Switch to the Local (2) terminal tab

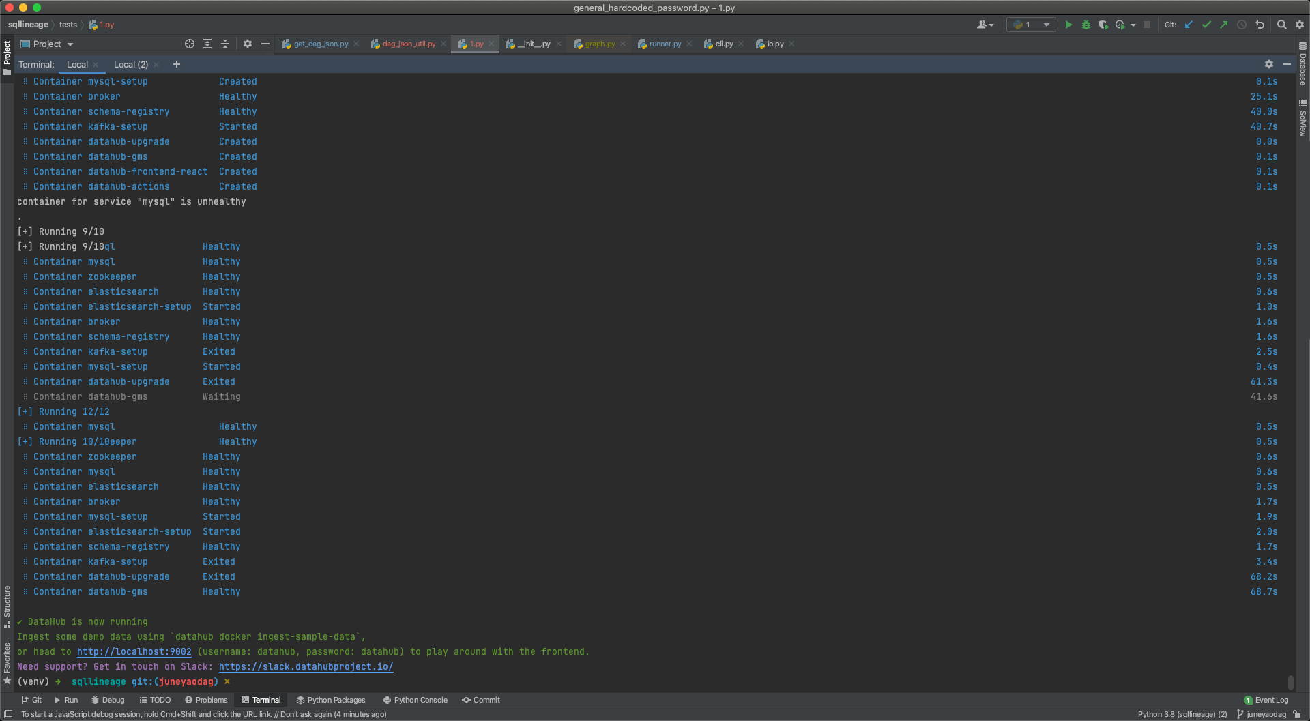click(131, 64)
